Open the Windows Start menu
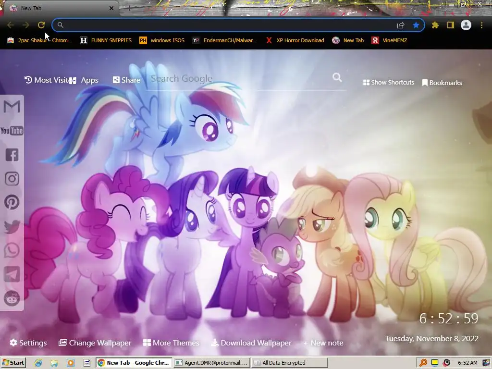The image size is (492, 369). click(13, 363)
